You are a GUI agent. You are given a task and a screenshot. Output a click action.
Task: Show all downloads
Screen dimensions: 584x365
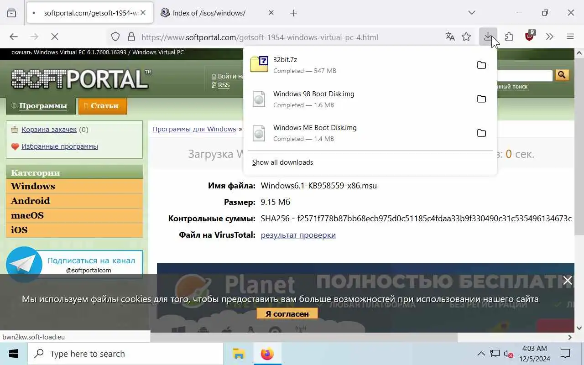282,162
